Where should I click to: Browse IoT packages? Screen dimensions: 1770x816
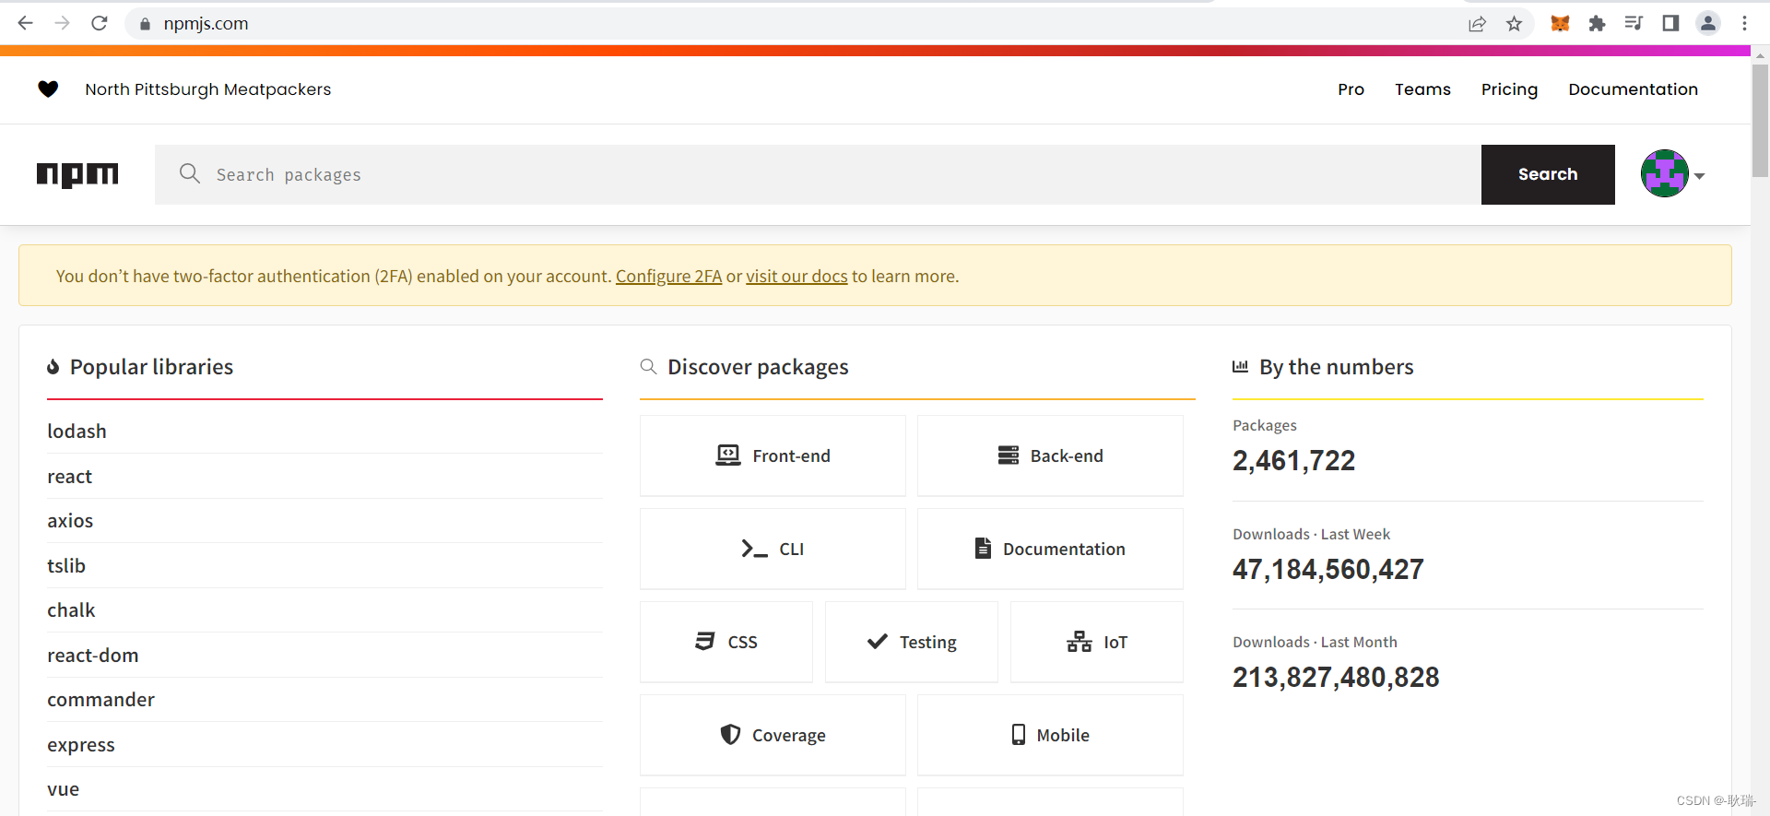click(1097, 642)
